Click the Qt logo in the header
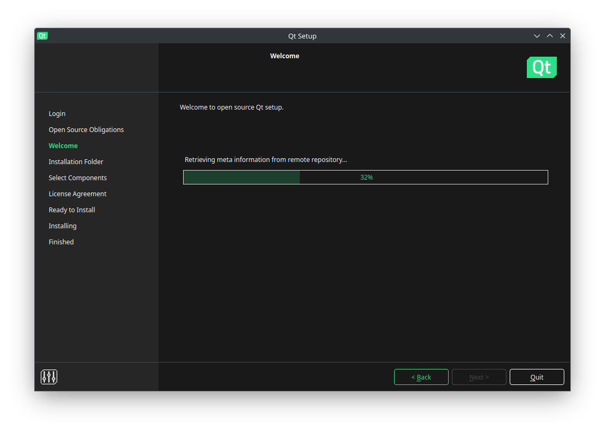 point(541,67)
